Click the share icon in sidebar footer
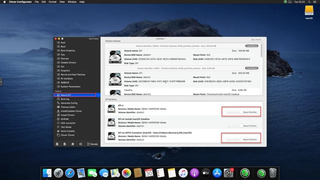Viewport: 320px width, 180px height. (80, 144)
